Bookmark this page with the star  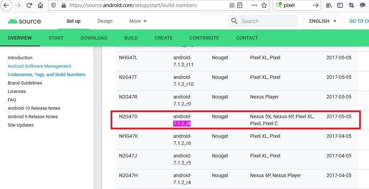tap(264, 5)
